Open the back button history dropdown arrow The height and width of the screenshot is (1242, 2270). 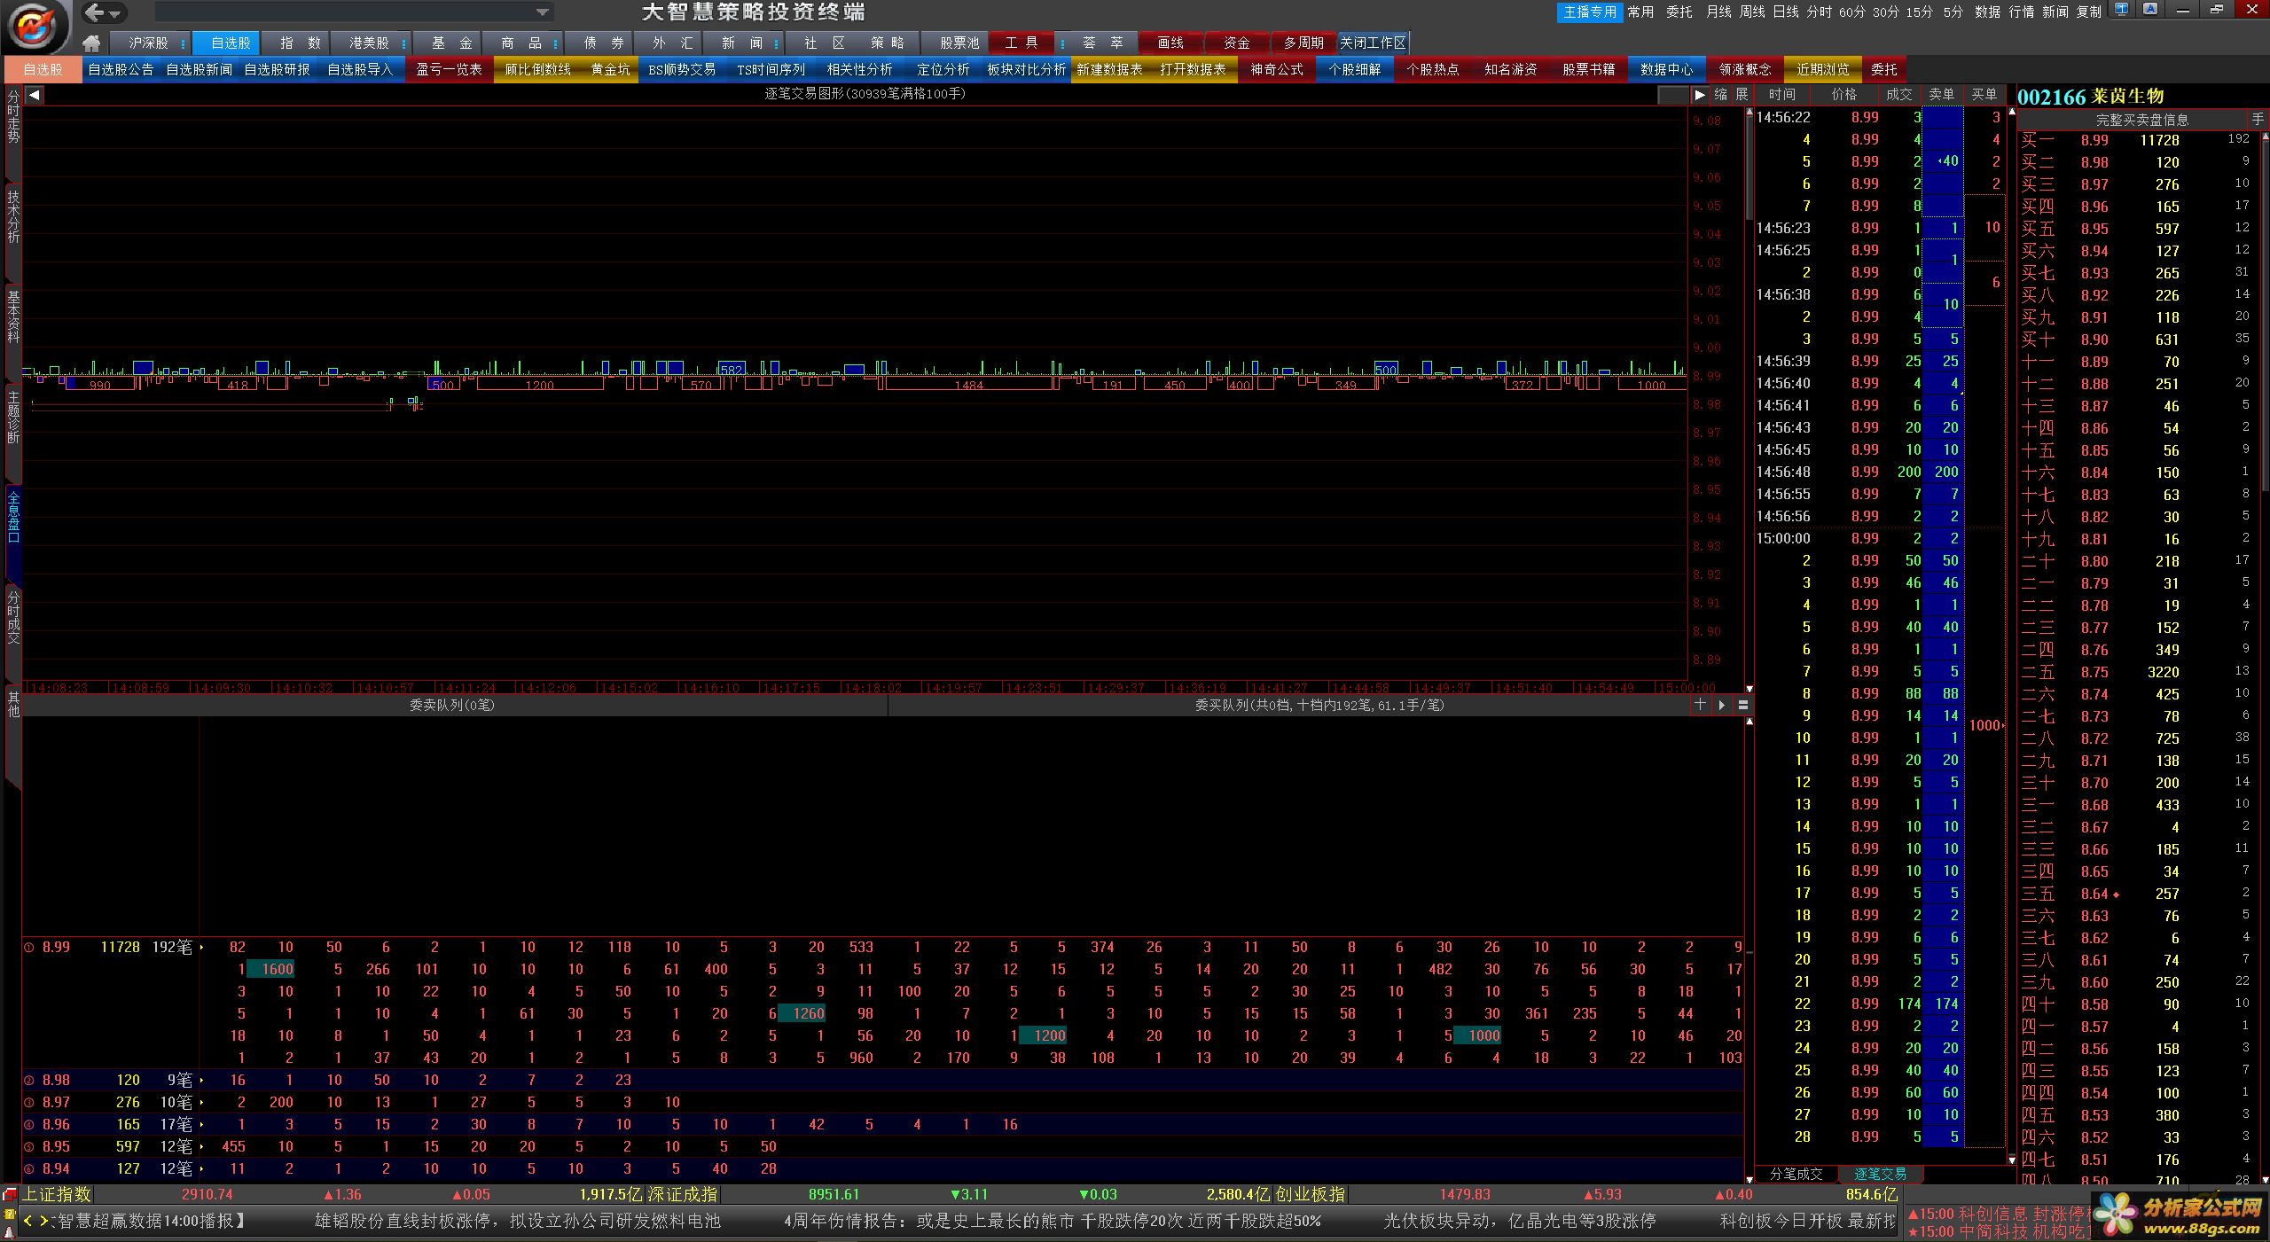[115, 13]
